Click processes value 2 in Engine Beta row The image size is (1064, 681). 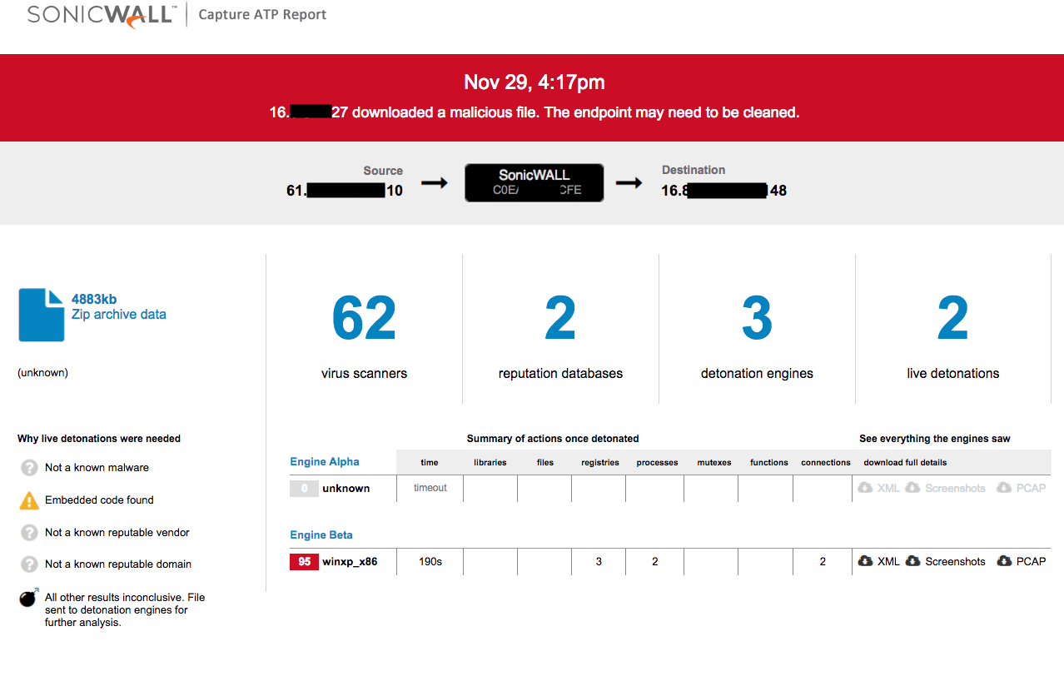click(655, 562)
